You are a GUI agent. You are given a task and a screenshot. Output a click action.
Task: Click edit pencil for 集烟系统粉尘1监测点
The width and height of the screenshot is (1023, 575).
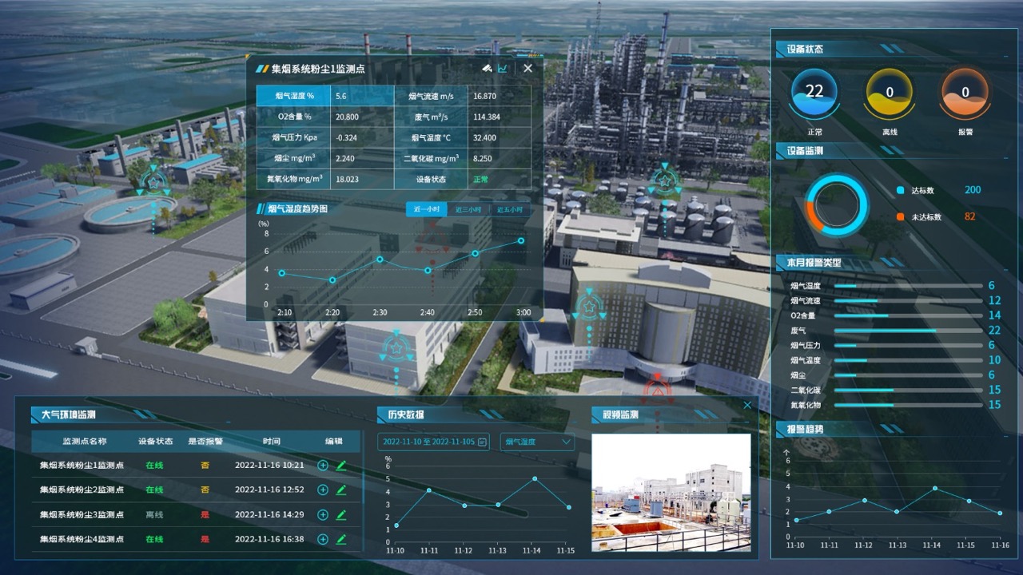341,465
